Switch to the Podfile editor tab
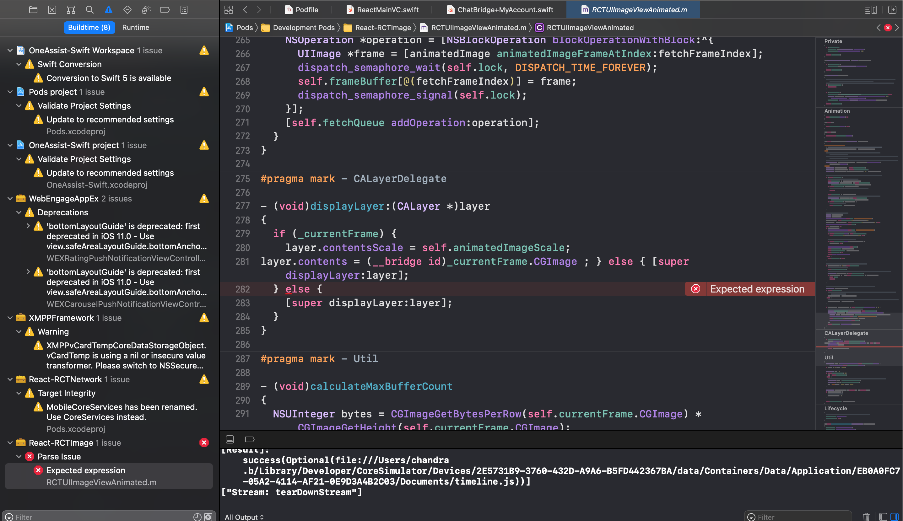Screen dimensions: 903x521 [x=302, y=10]
